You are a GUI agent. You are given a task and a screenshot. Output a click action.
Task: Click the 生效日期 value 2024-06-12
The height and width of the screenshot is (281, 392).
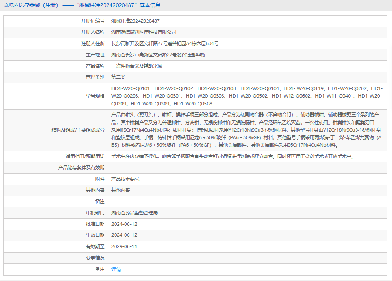124,235
